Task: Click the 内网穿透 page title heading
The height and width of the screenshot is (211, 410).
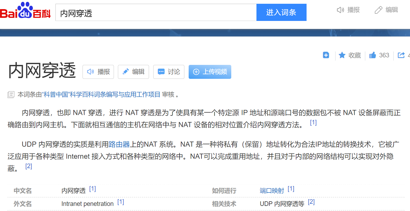Action: (42, 71)
